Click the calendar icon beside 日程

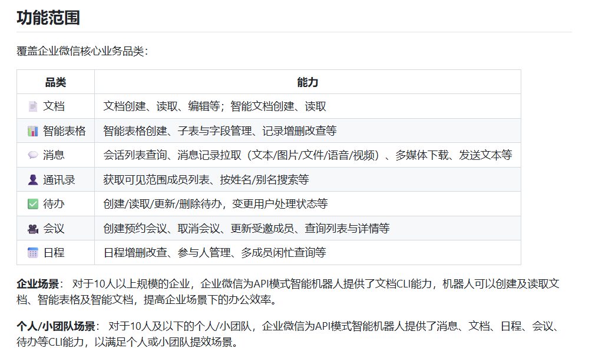click(x=33, y=253)
